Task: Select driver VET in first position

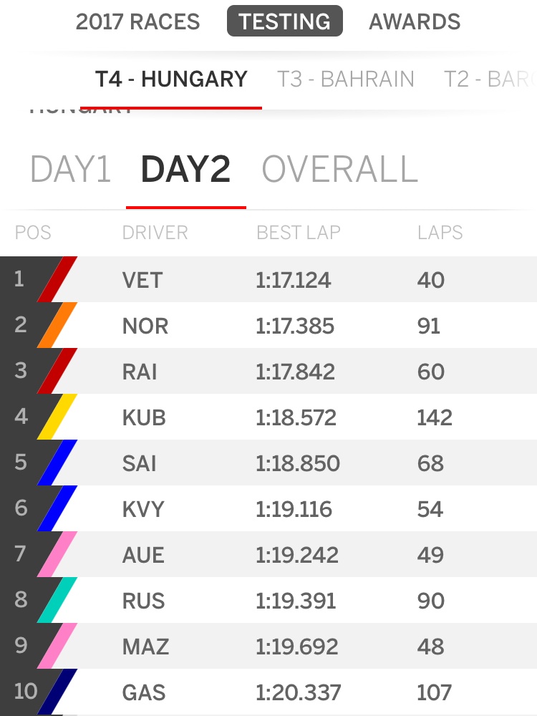Action: tap(142, 280)
